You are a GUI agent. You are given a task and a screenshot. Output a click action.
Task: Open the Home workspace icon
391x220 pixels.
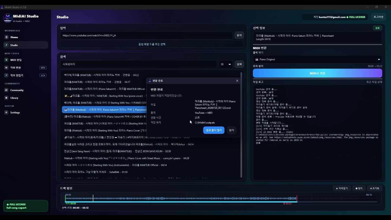point(6,37)
